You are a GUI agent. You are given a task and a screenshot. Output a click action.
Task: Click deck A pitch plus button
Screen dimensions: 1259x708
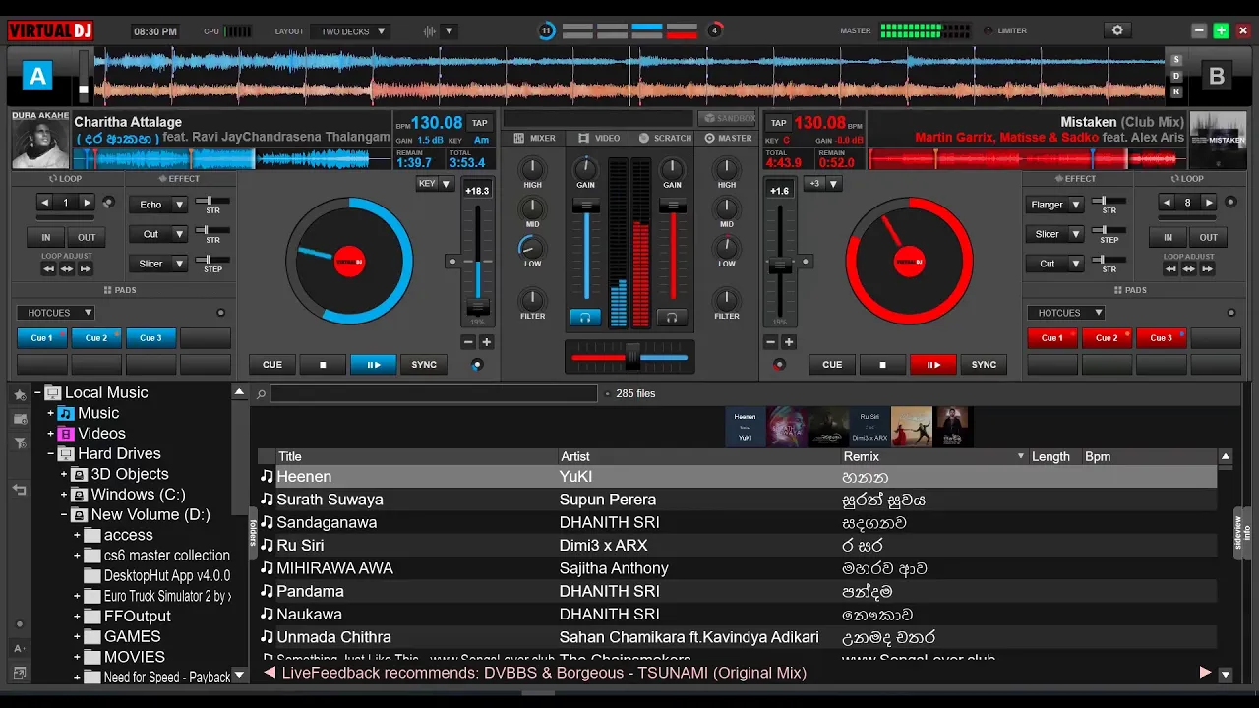tap(486, 342)
